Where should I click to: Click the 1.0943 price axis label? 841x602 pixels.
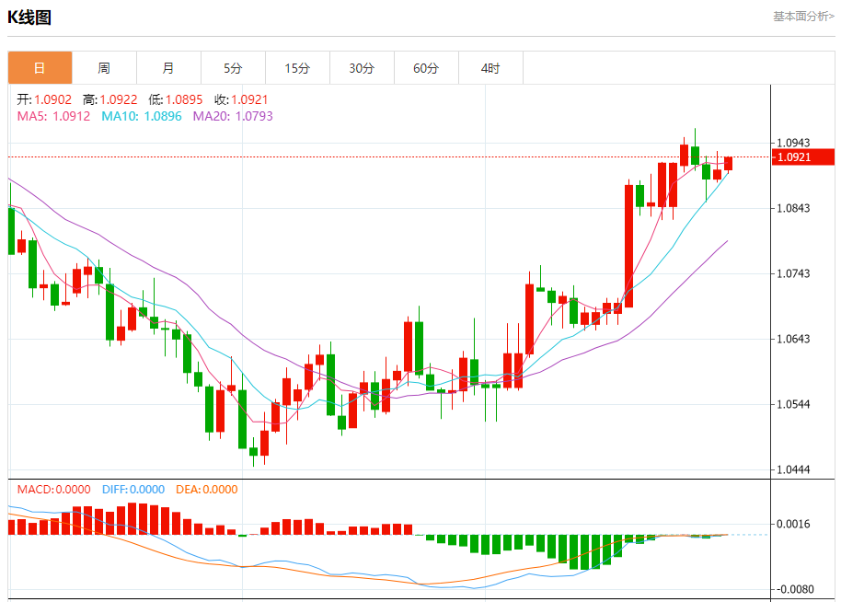[x=793, y=143]
